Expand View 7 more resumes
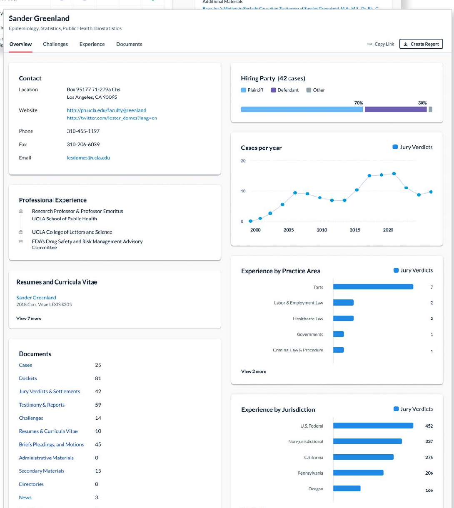This screenshot has width=454, height=508. point(29,318)
